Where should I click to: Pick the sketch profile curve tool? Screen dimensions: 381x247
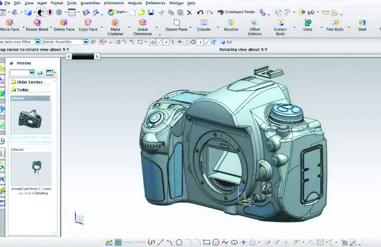click(151, 242)
